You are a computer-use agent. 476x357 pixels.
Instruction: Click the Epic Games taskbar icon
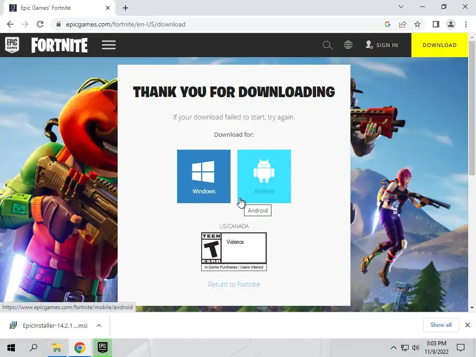click(103, 348)
